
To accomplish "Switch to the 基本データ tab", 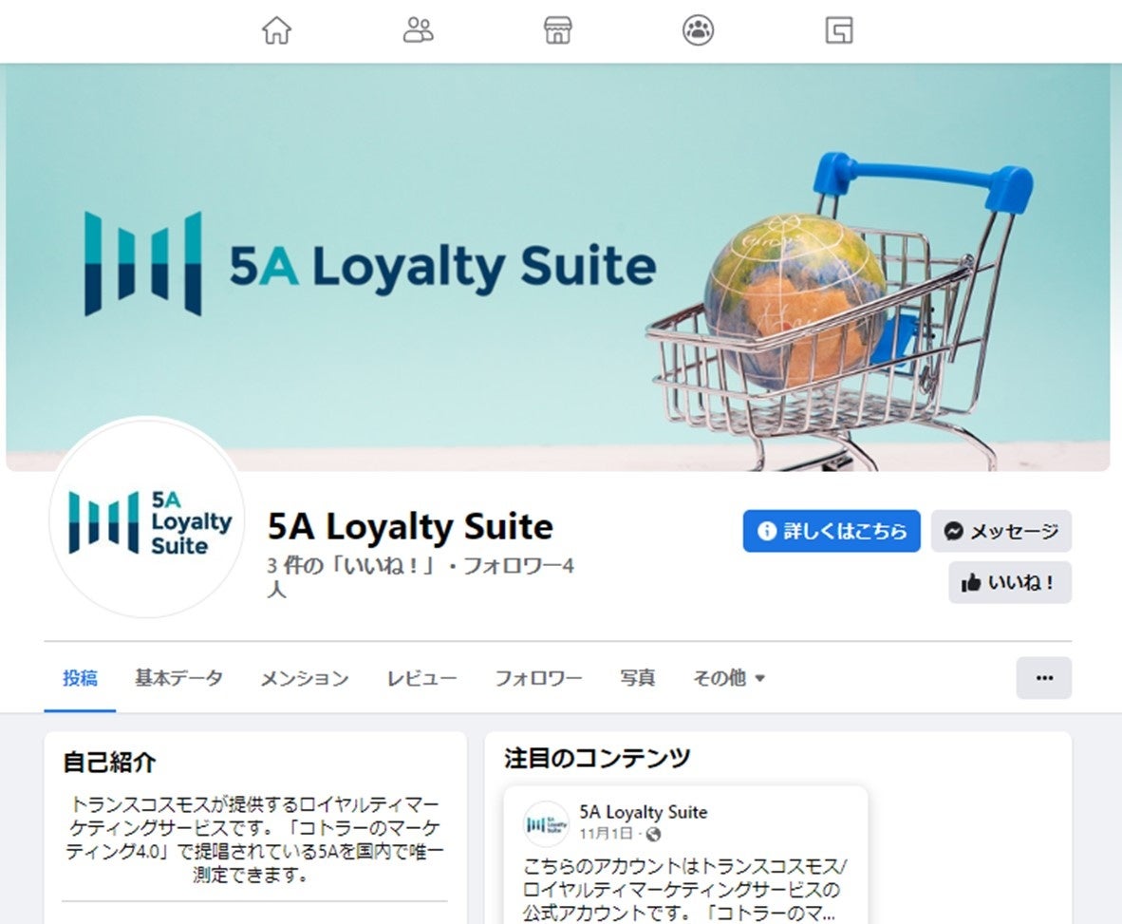I will tap(178, 678).
